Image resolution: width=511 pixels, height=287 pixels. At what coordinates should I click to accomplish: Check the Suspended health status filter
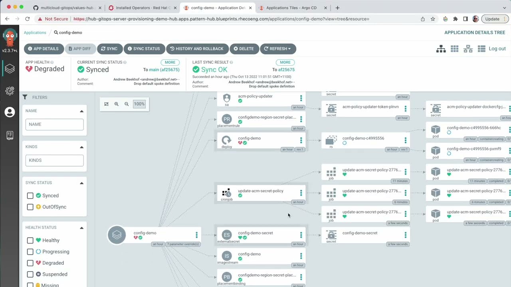[x=30, y=274]
